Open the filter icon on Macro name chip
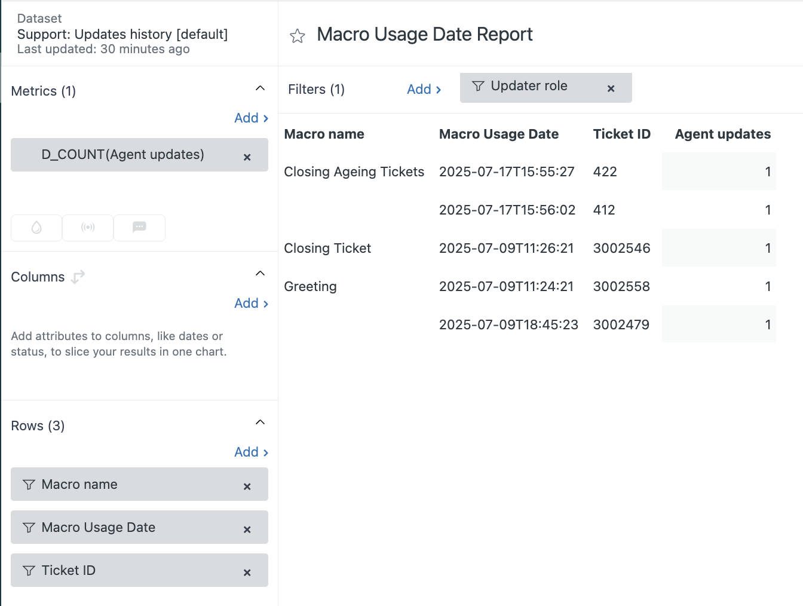The height and width of the screenshot is (606, 803). [28, 485]
